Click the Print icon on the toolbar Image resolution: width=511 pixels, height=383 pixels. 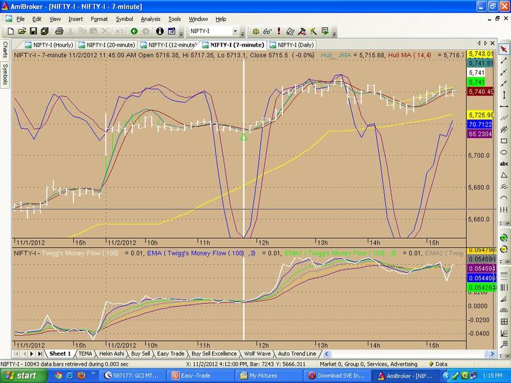click(x=59, y=32)
